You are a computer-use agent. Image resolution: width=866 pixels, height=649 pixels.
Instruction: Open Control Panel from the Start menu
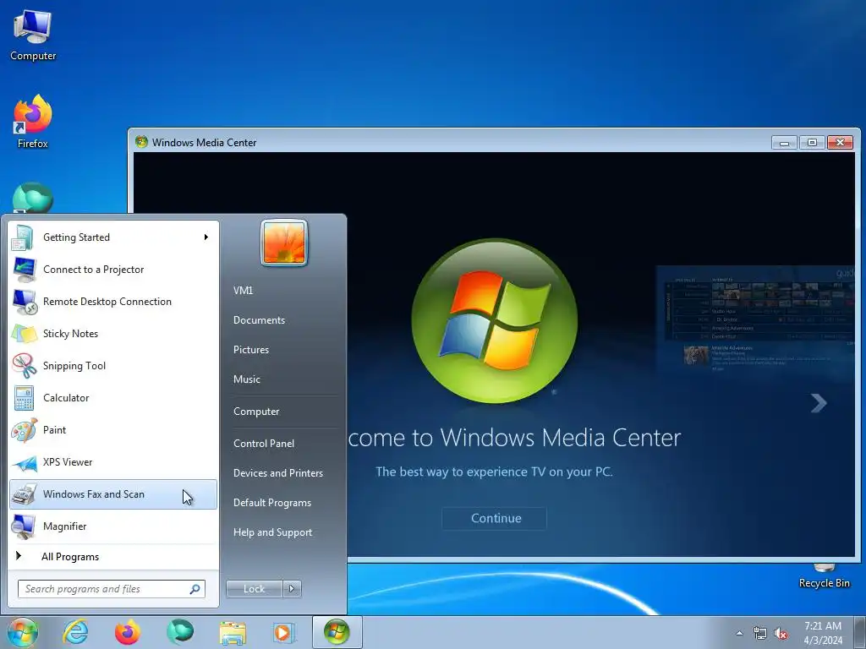264,444
